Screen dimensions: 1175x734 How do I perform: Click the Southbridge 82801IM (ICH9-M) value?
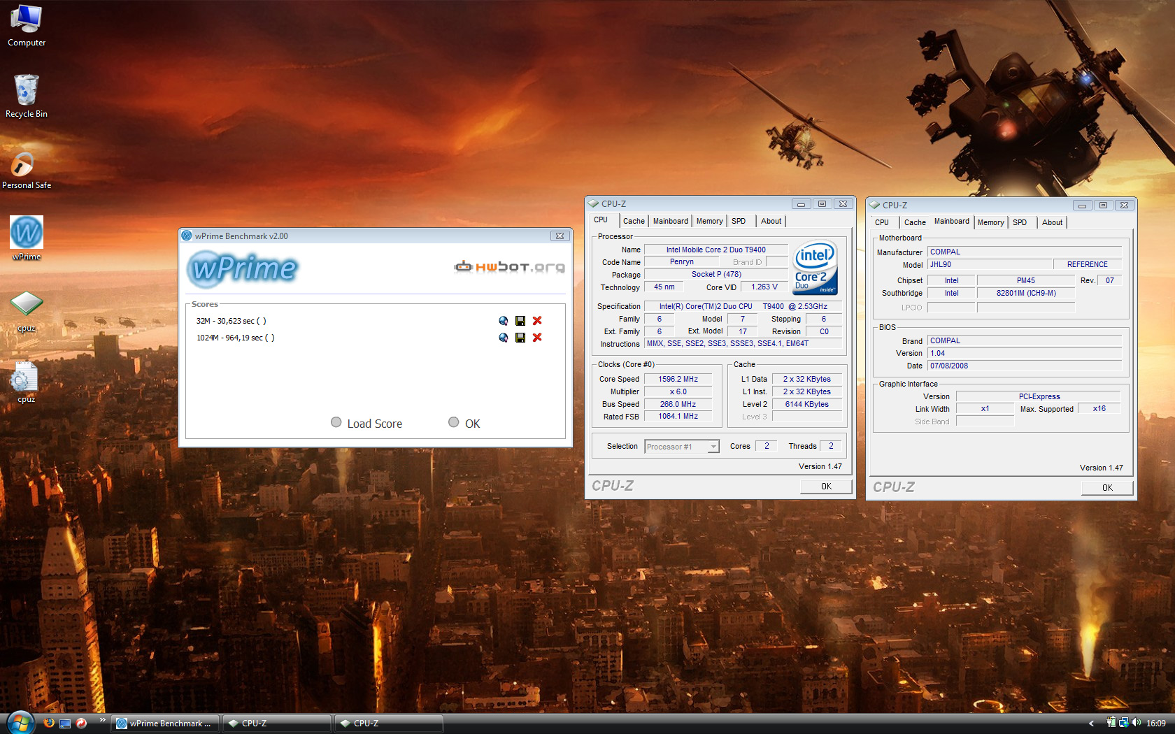(1026, 293)
